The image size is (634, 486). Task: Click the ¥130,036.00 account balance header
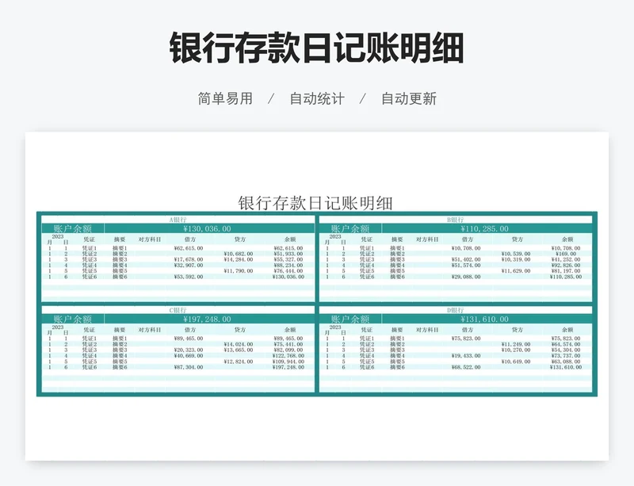point(207,228)
